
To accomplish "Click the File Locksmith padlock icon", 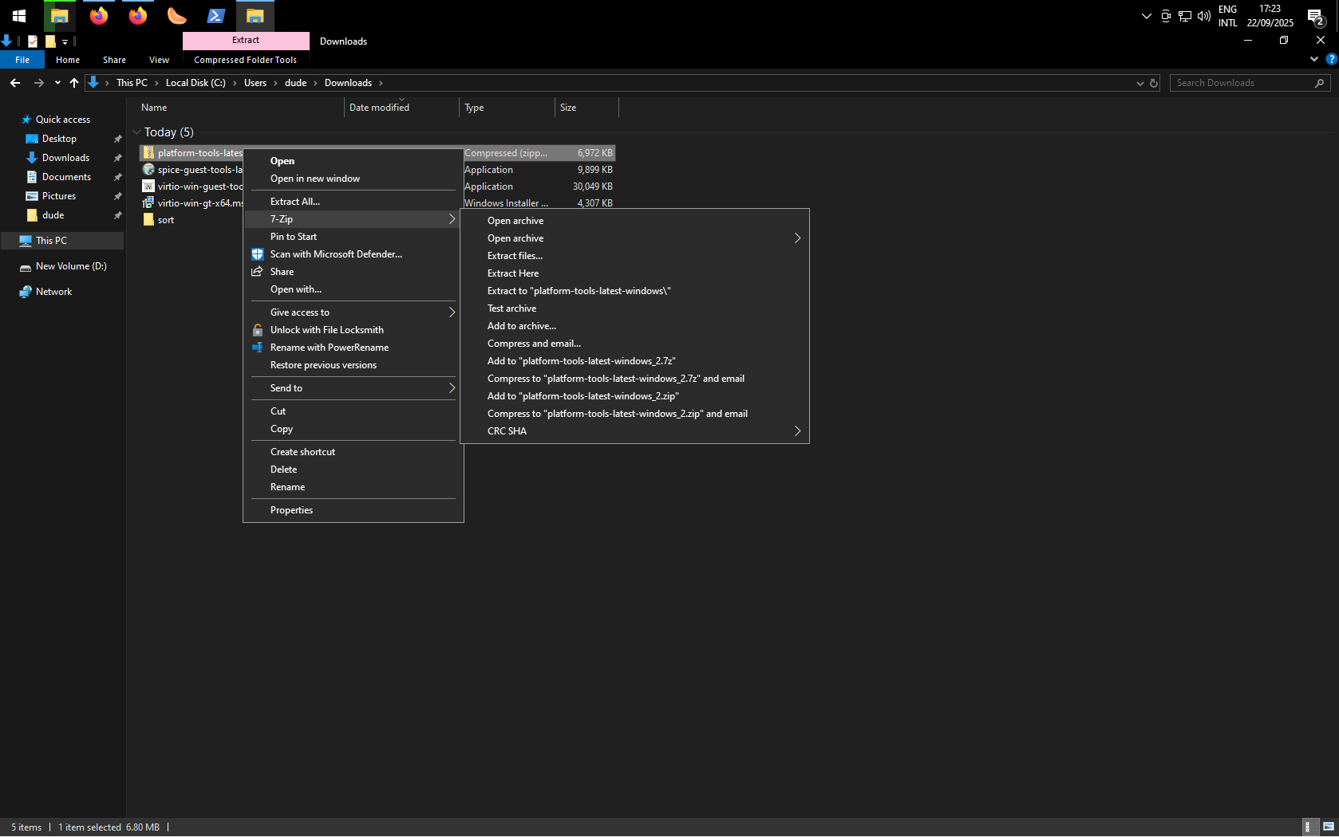I will pyautogui.click(x=258, y=330).
